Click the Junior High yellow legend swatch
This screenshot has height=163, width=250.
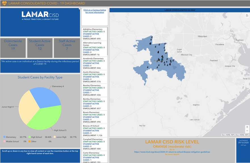[x=54, y=137]
